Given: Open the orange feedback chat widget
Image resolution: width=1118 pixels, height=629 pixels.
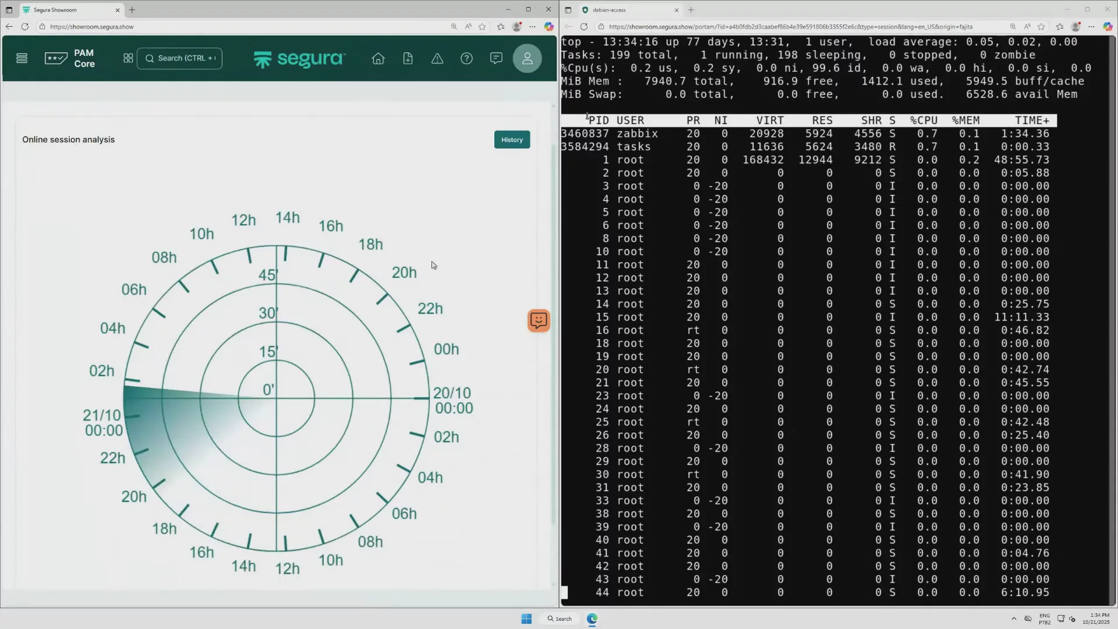Looking at the screenshot, I should (x=539, y=320).
